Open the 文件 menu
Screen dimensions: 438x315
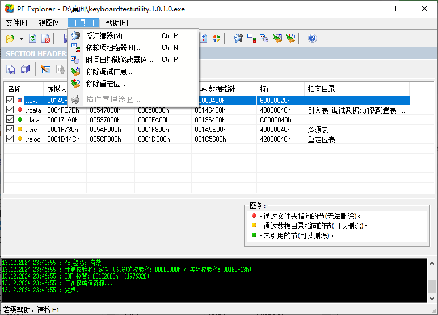click(16, 23)
